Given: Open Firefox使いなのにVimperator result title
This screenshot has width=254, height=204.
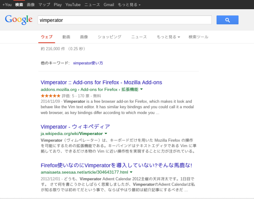Looking at the screenshot, I should coord(116,165).
